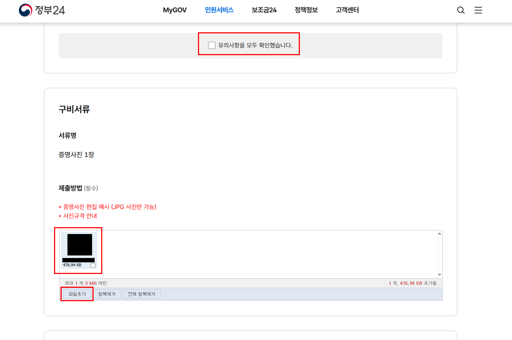The height and width of the screenshot is (340, 512).
Task: Click the 전체 항목제거 button
Action: pos(141,294)
